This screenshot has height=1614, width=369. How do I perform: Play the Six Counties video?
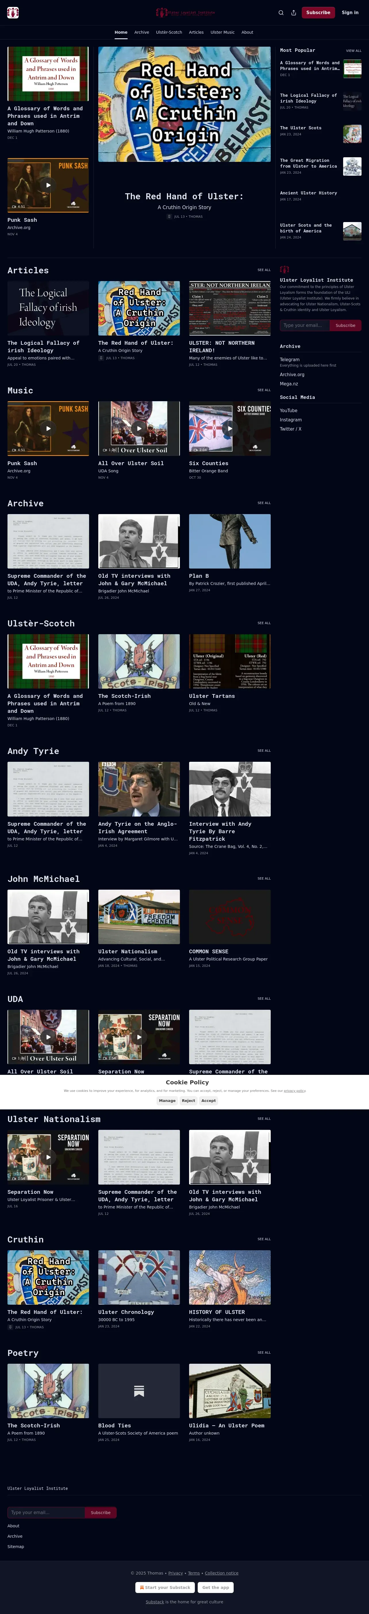tap(230, 429)
